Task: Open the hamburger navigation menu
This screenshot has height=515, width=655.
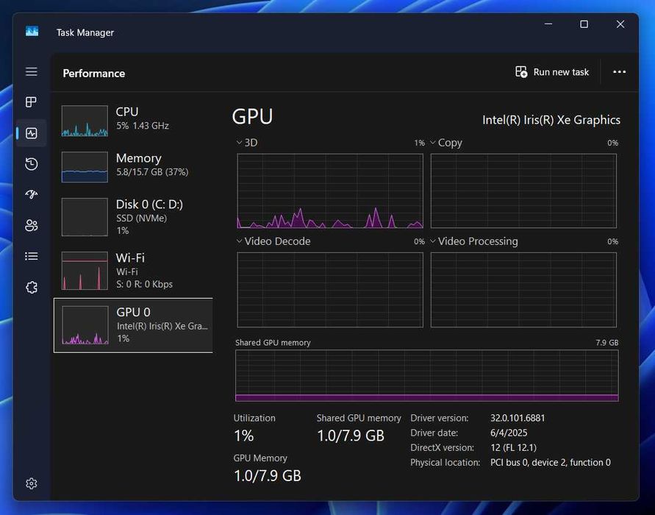Action: 32,71
